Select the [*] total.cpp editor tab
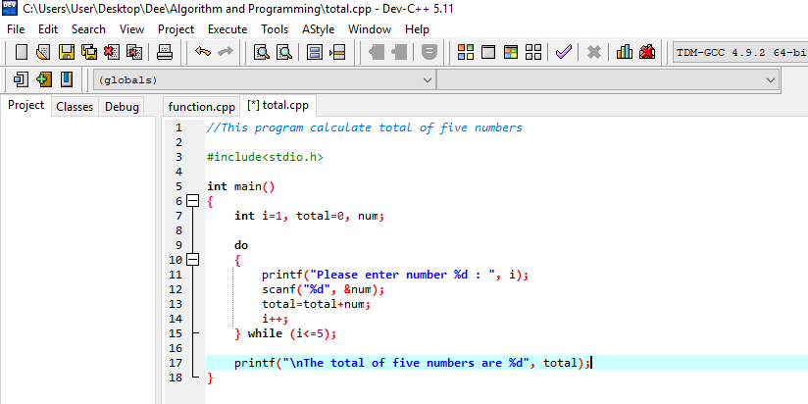Image resolution: width=808 pixels, height=404 pixels. pyautogui.click(x=278, y=106)
